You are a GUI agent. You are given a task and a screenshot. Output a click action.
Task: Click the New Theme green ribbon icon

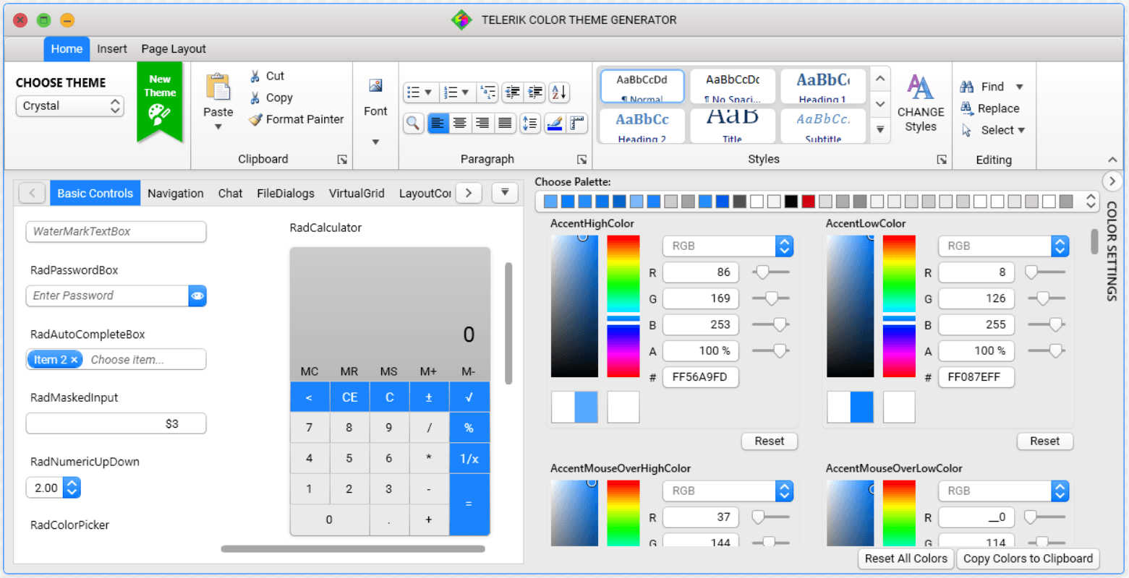click(x=160, y=101)
